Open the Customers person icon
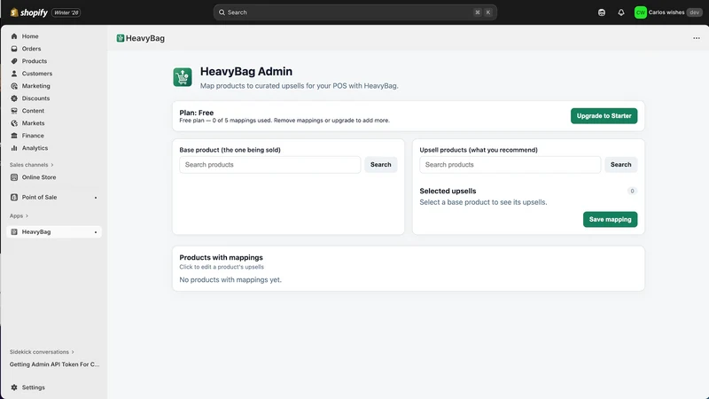This screenshot has width=709, height=399. 14,74
